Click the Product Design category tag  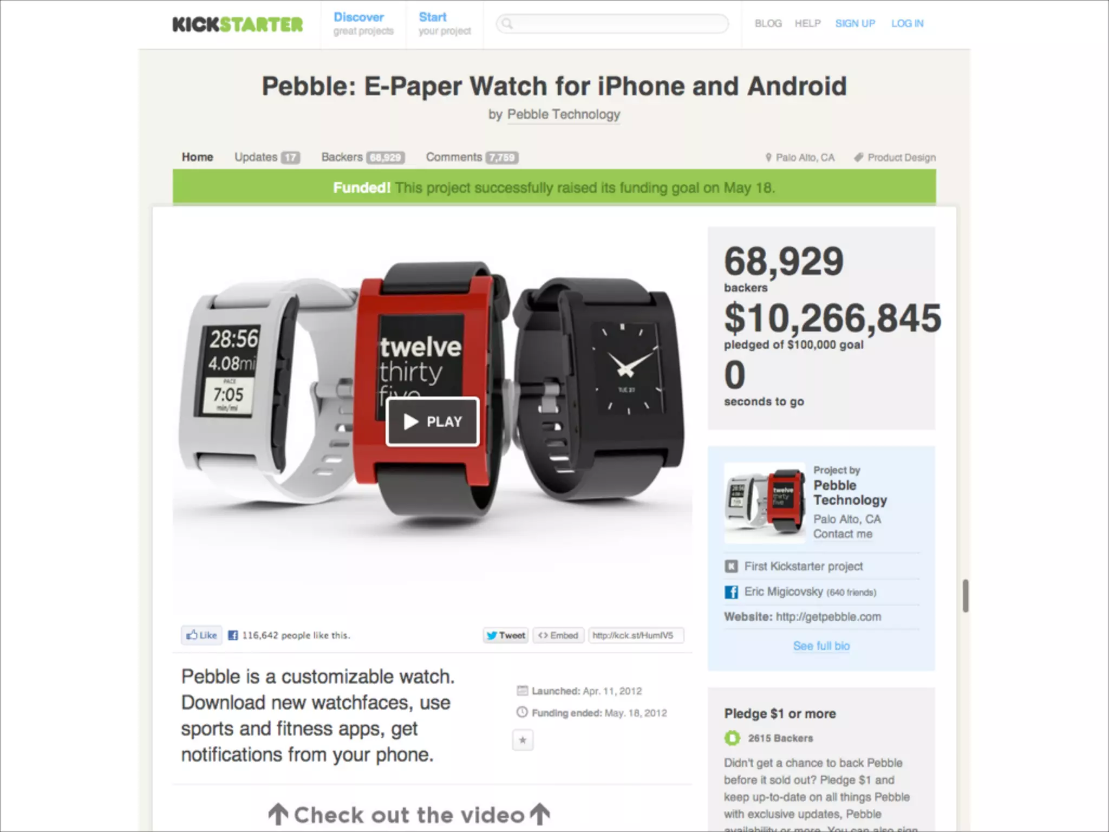(x=895, y=158)
